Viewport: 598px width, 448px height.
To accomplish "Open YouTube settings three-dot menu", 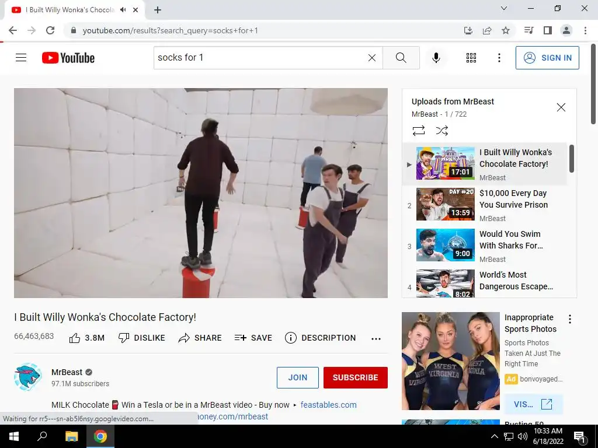I will pos(499,58).
